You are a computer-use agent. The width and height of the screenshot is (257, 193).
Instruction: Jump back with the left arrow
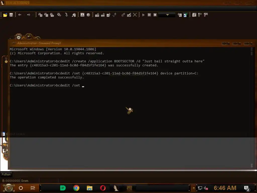tap(20, 15)
